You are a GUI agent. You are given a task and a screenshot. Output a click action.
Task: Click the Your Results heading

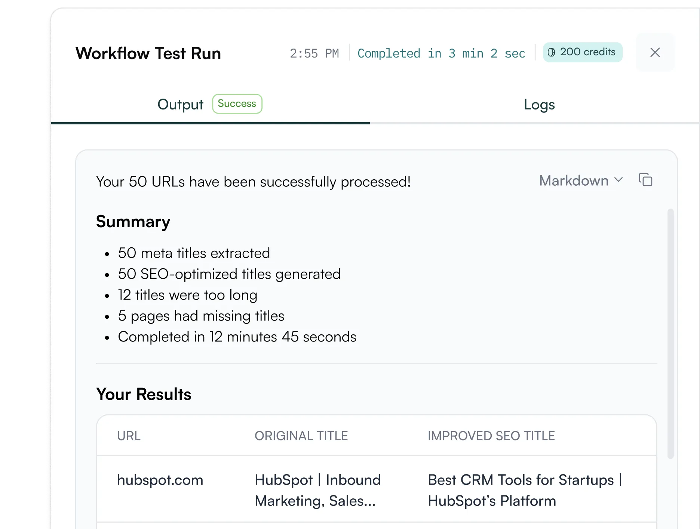[x=144, y=394]
